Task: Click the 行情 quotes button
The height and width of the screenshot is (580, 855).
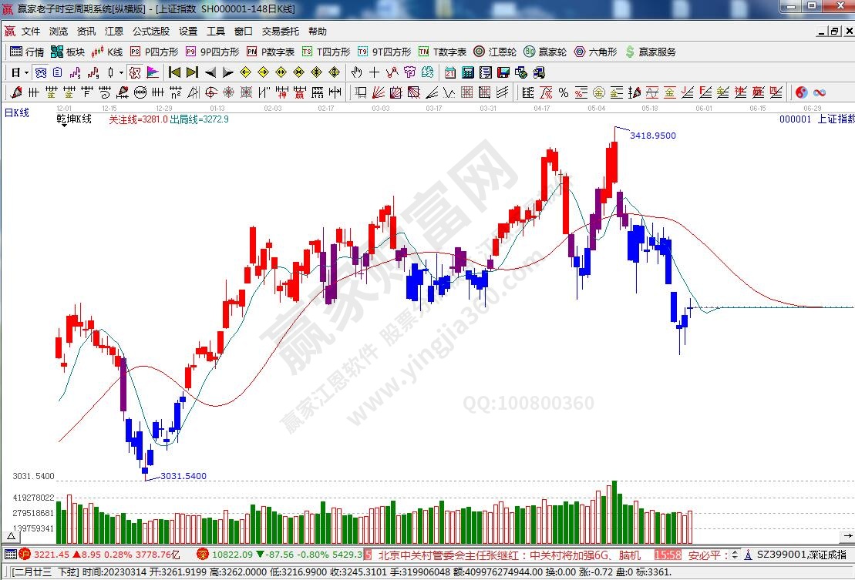Action: (27, 52)
